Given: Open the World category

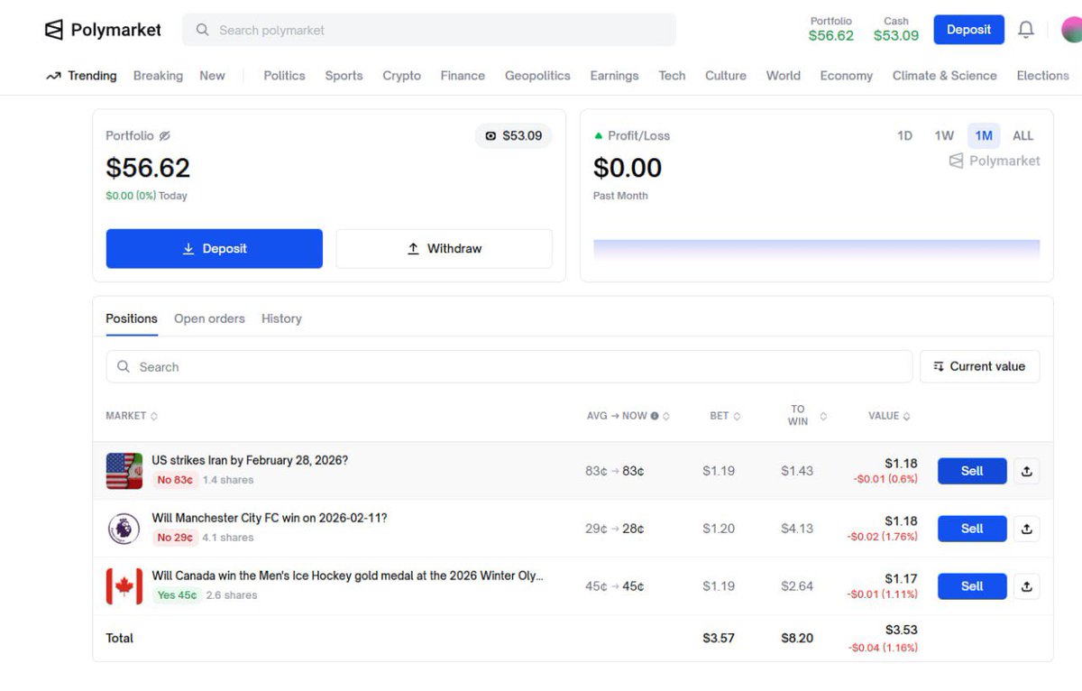Looking at the screenshot, I should point(784,76).
